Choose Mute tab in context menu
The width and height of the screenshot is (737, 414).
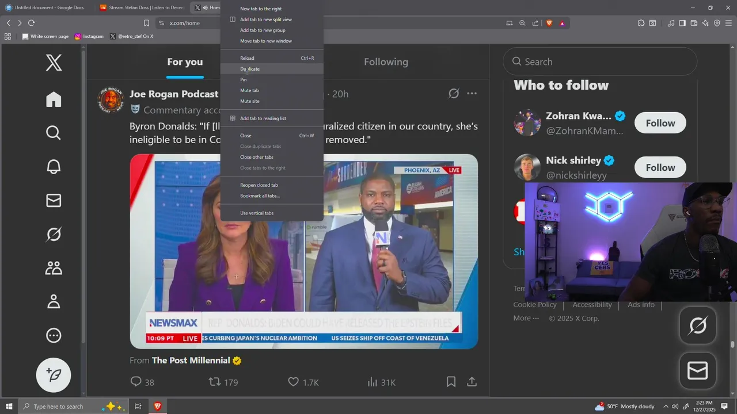272,90
